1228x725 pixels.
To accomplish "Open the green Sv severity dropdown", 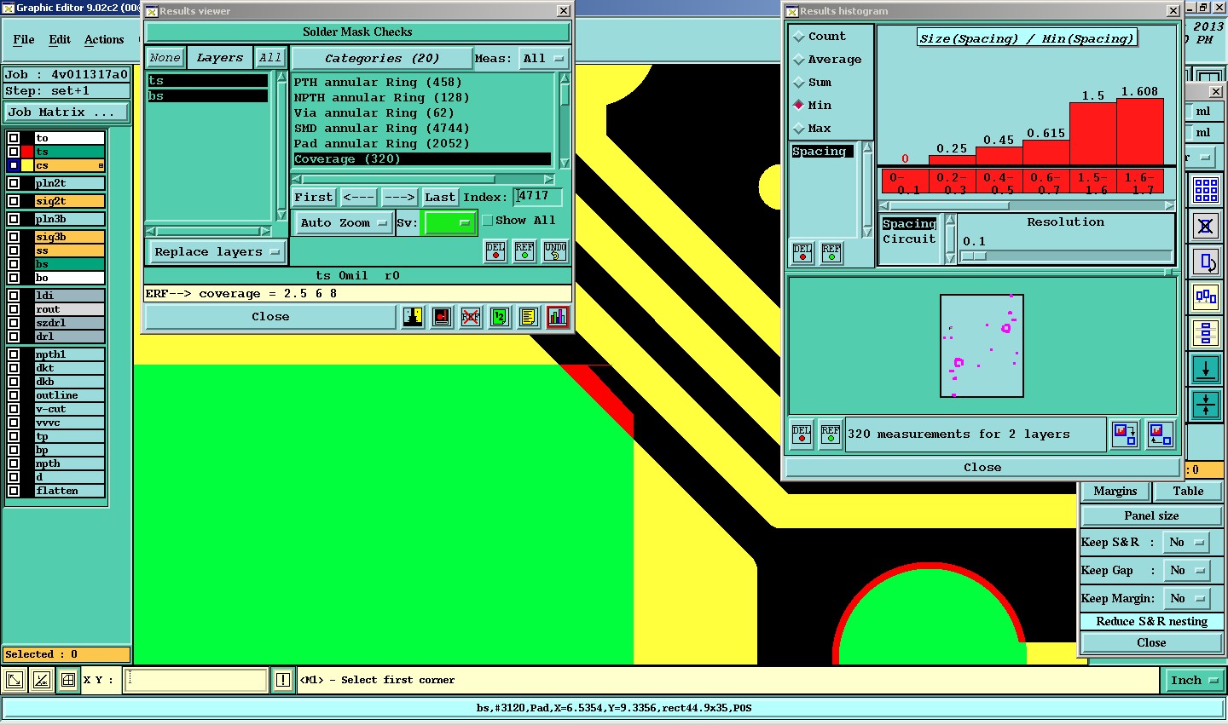I will point(449,222).
